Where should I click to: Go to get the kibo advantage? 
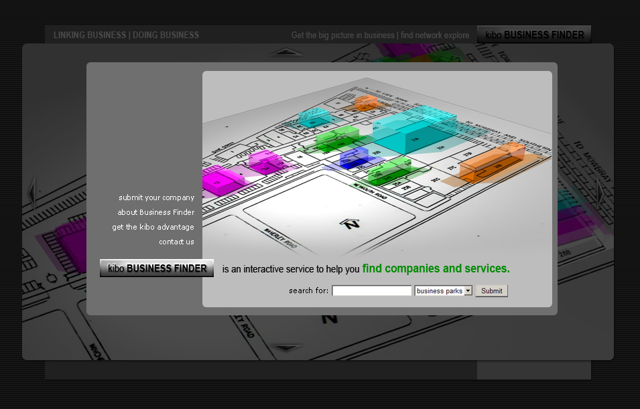pos(153,227)
